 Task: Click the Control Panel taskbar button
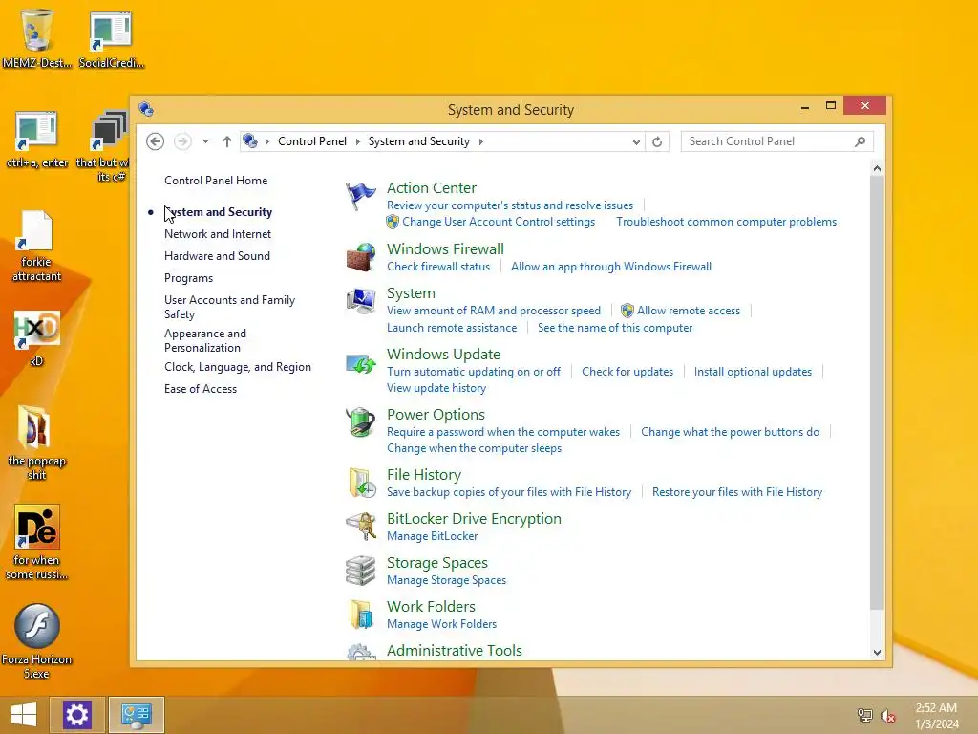tap(137, 715)
